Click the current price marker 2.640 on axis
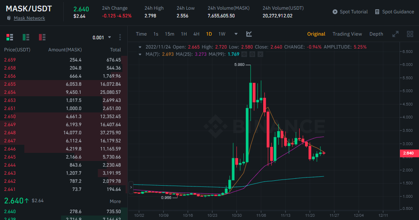Viewport: 419px width, 220px height. pos(408,153)
